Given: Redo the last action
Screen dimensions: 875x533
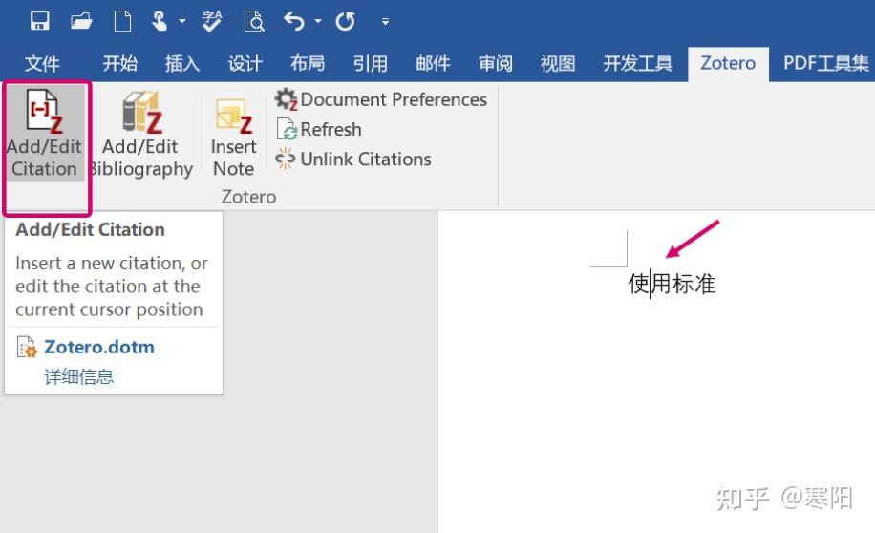Looking at the screenshot, I should (x=346, y=22).
